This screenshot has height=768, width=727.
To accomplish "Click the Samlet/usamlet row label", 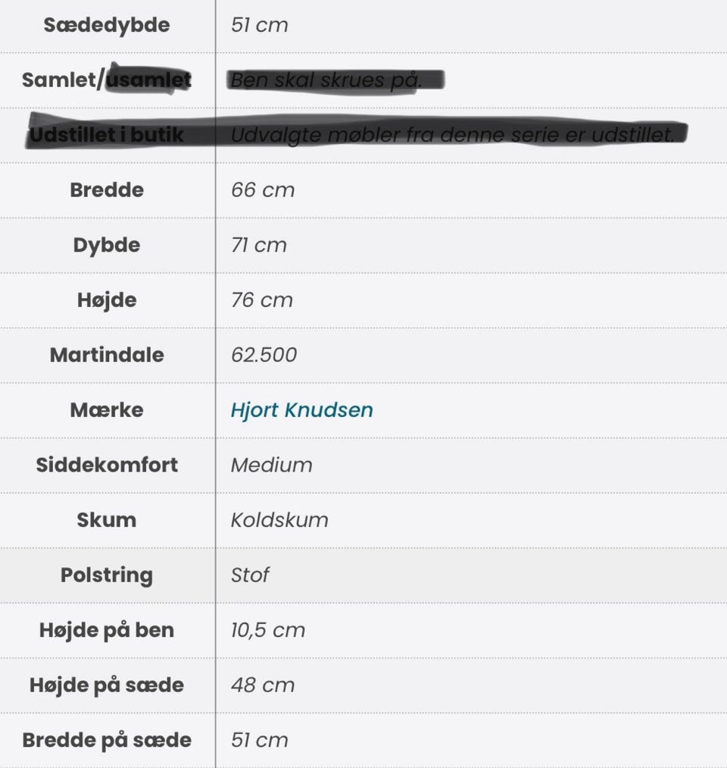I will click(x=107, y=80).
